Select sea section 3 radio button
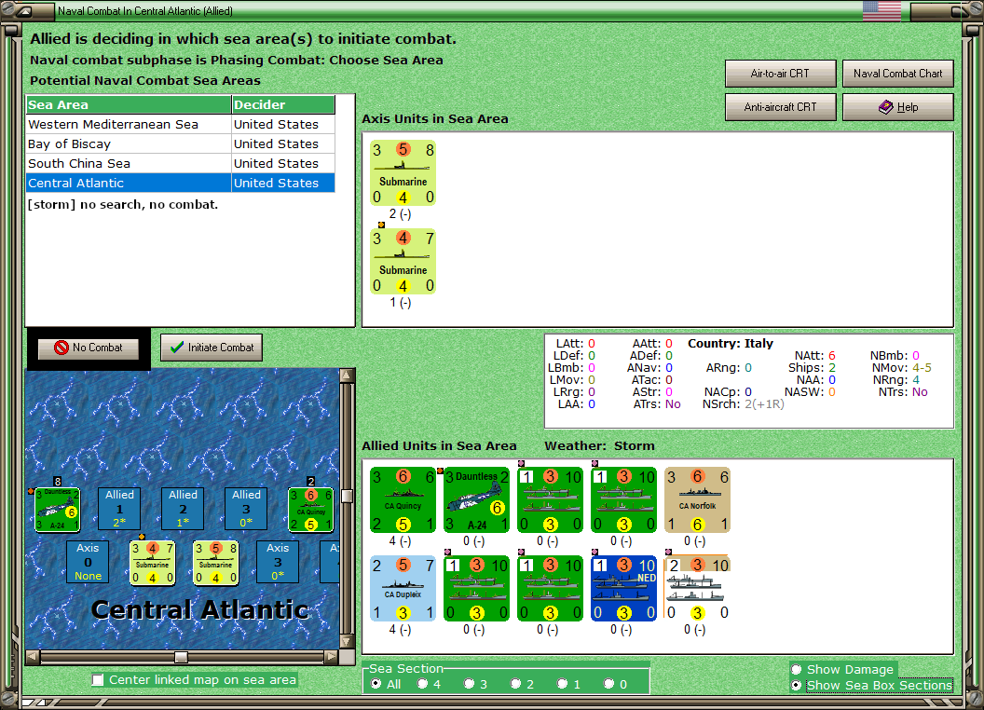Screen dimensions: 984x710 tap(469, 684)
